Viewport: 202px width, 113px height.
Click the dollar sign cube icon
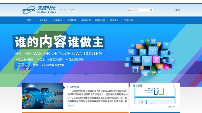pyautogui.click(x=164, y=61)
